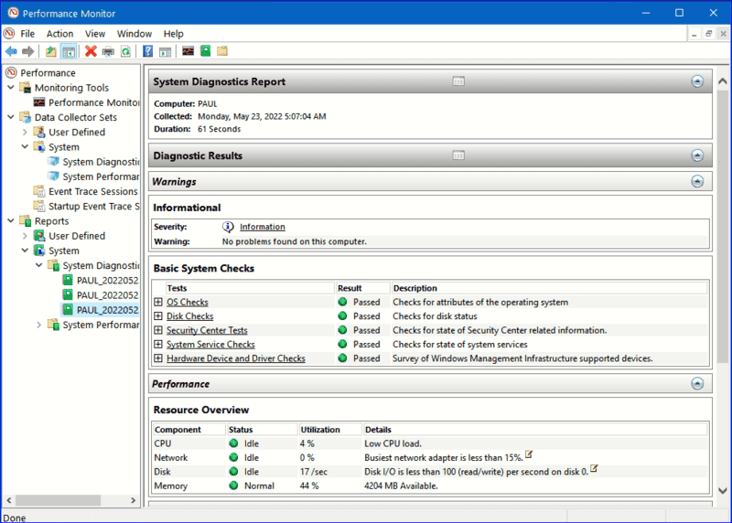732x523 pixels.
Task: Select the first PAUL_2022052 report entry
Action: click(101, 281)
